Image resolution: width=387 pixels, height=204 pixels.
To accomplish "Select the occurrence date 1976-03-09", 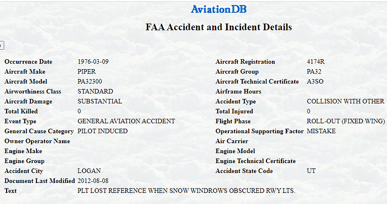I will click(x=93, y=62).
